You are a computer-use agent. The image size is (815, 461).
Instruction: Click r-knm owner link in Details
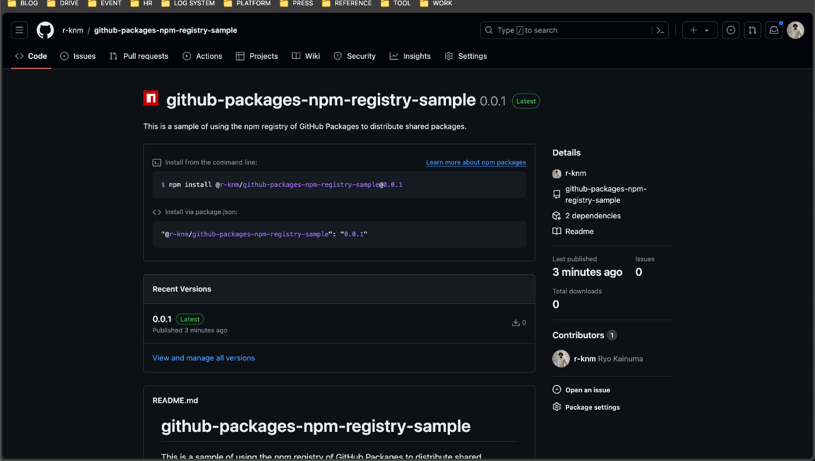point(576,173)
